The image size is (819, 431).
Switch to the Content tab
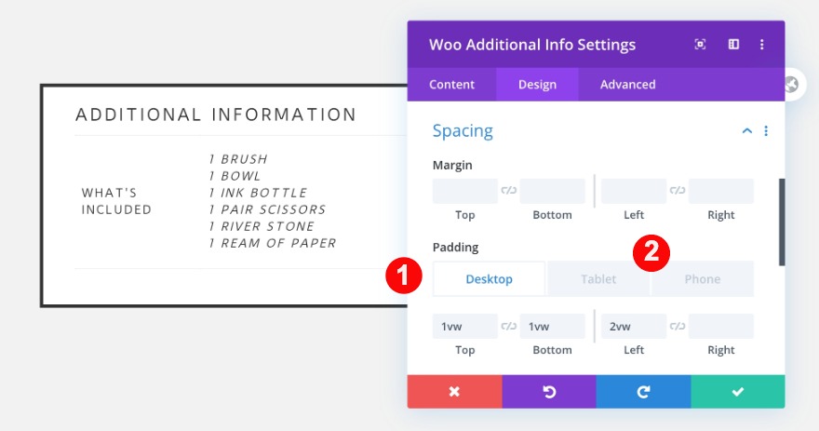tap(451, 85)
